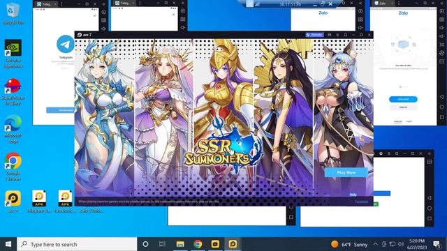447x251 pixels.
Task: Click the gamepad icon beside Remote in acc 7
Action: (x=329, y=35)
